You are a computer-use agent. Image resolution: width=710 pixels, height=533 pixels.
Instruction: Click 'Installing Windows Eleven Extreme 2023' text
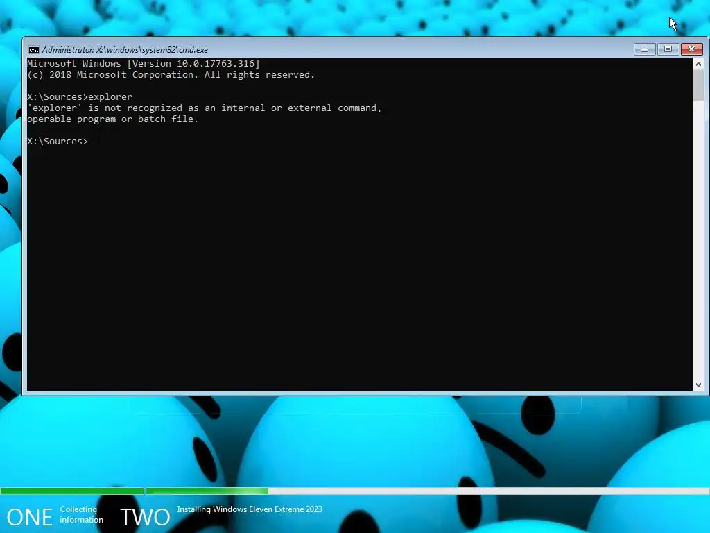pyautogui.click(x=250, y=509)
